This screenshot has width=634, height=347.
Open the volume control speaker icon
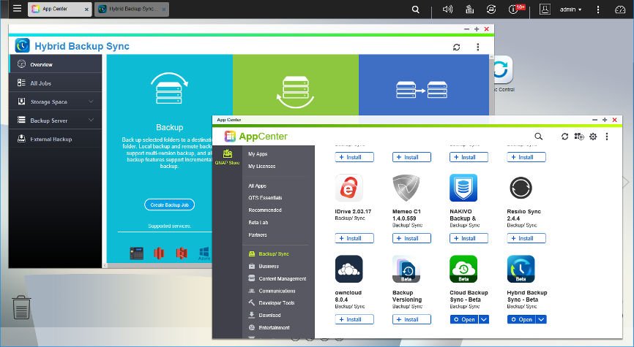[447, 9]
